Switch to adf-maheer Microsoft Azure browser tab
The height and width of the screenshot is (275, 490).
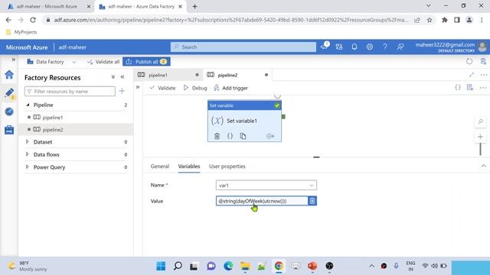(47, 6)
